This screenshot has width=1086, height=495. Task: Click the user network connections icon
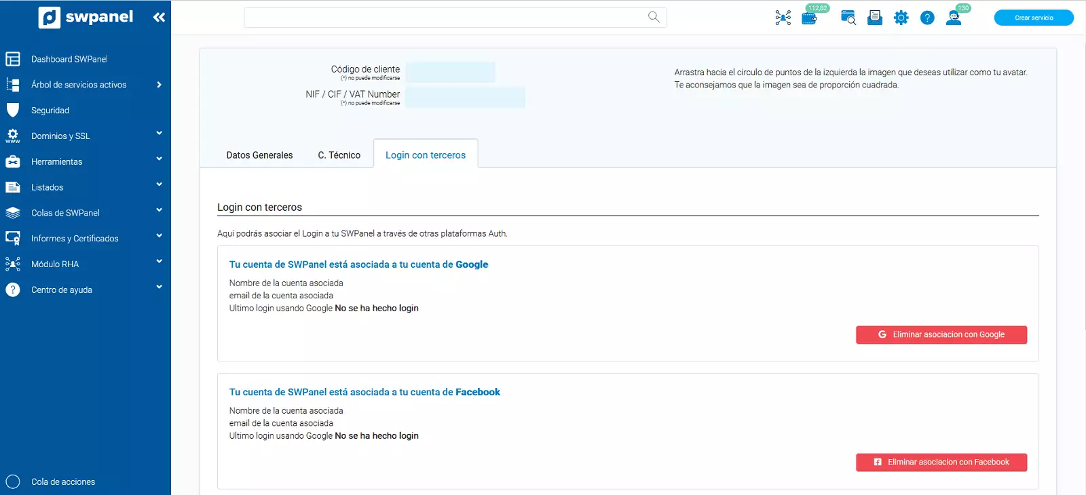[783, 18]
